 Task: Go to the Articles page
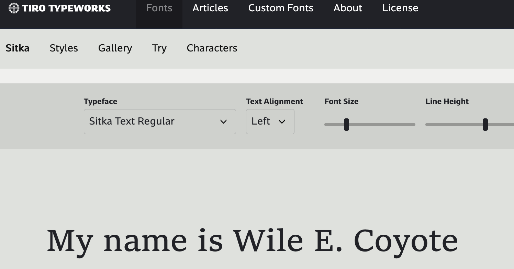coord(210,8)
